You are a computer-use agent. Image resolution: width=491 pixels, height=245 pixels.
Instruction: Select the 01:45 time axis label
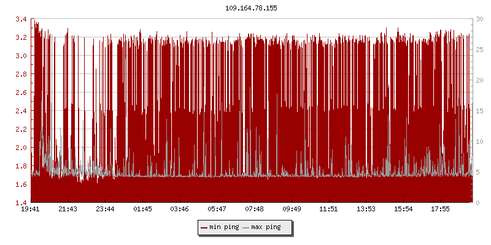pos(142,209)
